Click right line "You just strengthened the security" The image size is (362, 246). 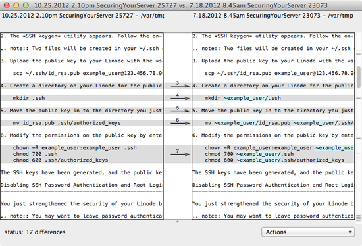273,204
